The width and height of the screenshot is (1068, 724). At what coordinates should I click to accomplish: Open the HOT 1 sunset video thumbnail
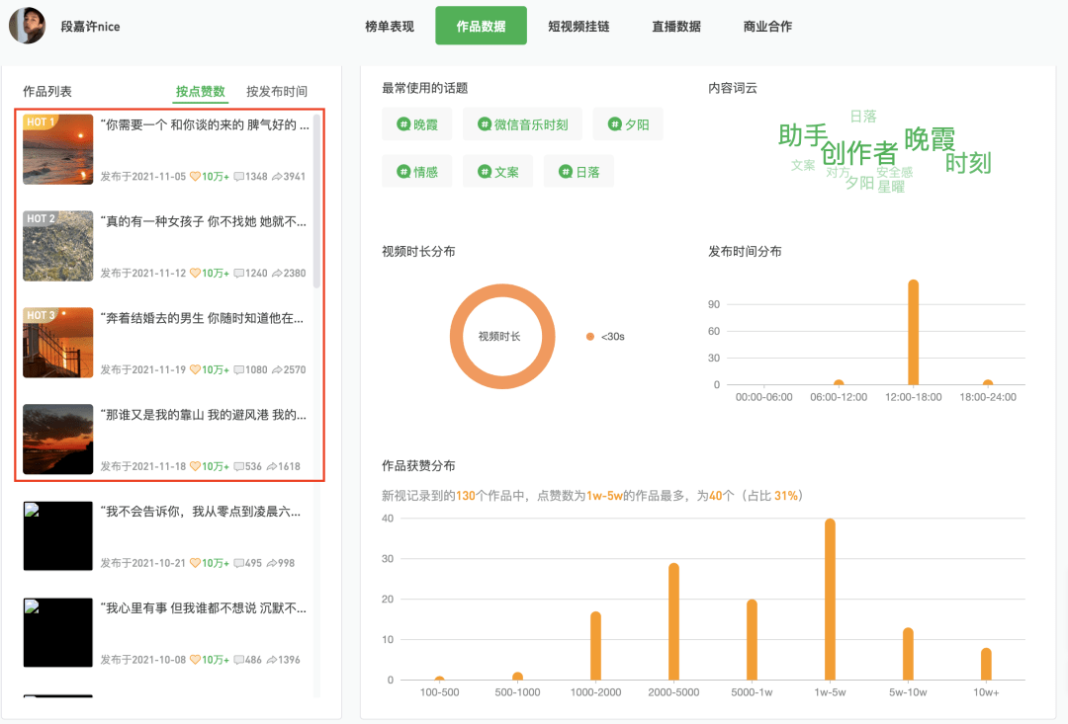click(58, 149)
